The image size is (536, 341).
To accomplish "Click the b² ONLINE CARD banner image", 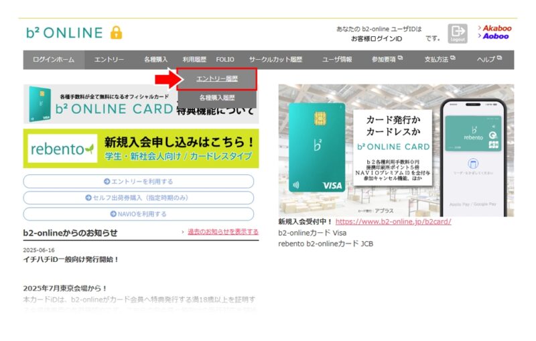I will point(100,103).
